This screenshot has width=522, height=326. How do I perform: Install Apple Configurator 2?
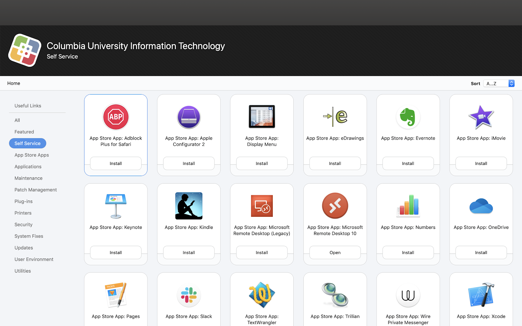189,163
